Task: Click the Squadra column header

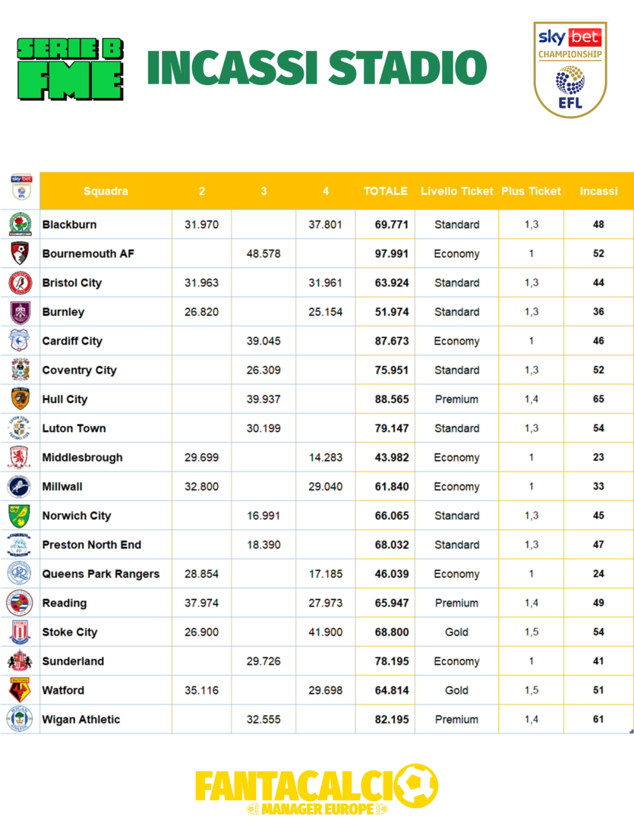Action: (x=106, y=191)
